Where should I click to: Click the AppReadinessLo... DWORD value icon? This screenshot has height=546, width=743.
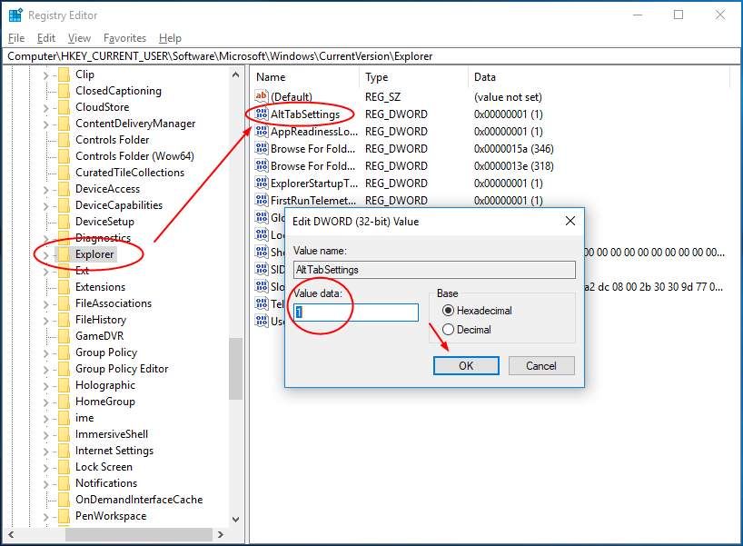[x=261, y=132]
